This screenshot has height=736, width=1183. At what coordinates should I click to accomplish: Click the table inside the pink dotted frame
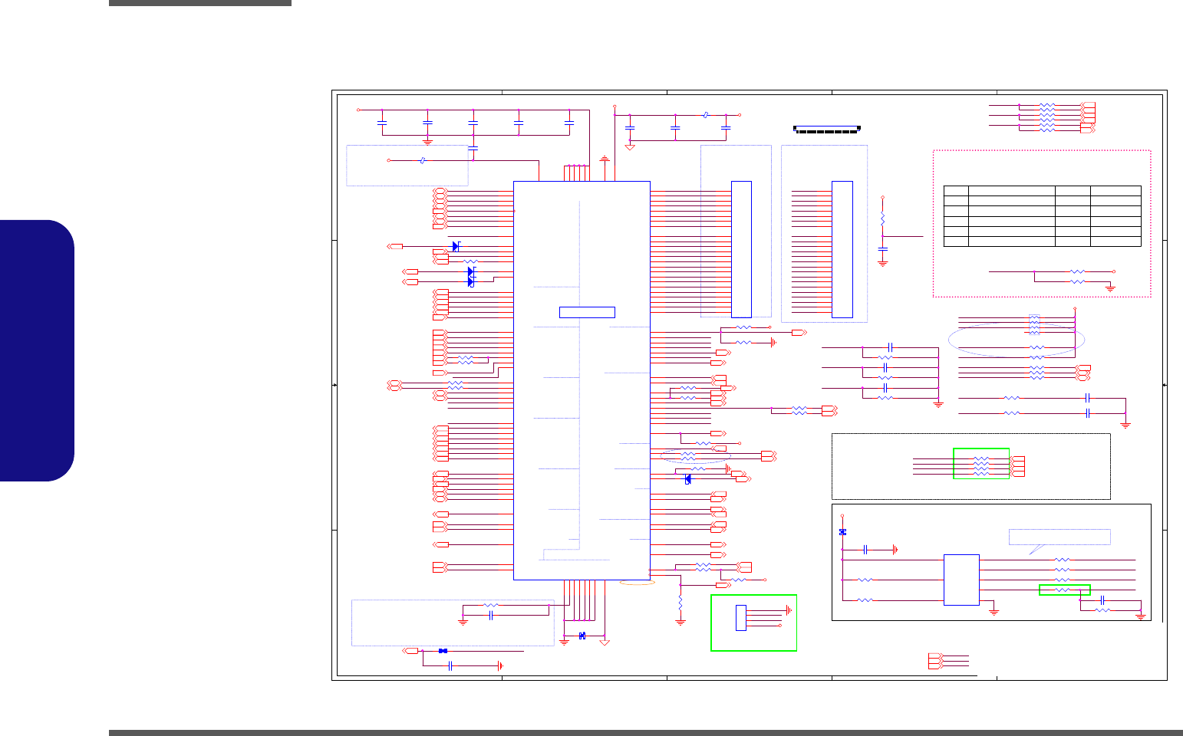(1042, 215)
